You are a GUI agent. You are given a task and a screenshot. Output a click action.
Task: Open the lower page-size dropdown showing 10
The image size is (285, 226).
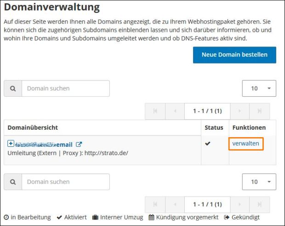point(259,182)
